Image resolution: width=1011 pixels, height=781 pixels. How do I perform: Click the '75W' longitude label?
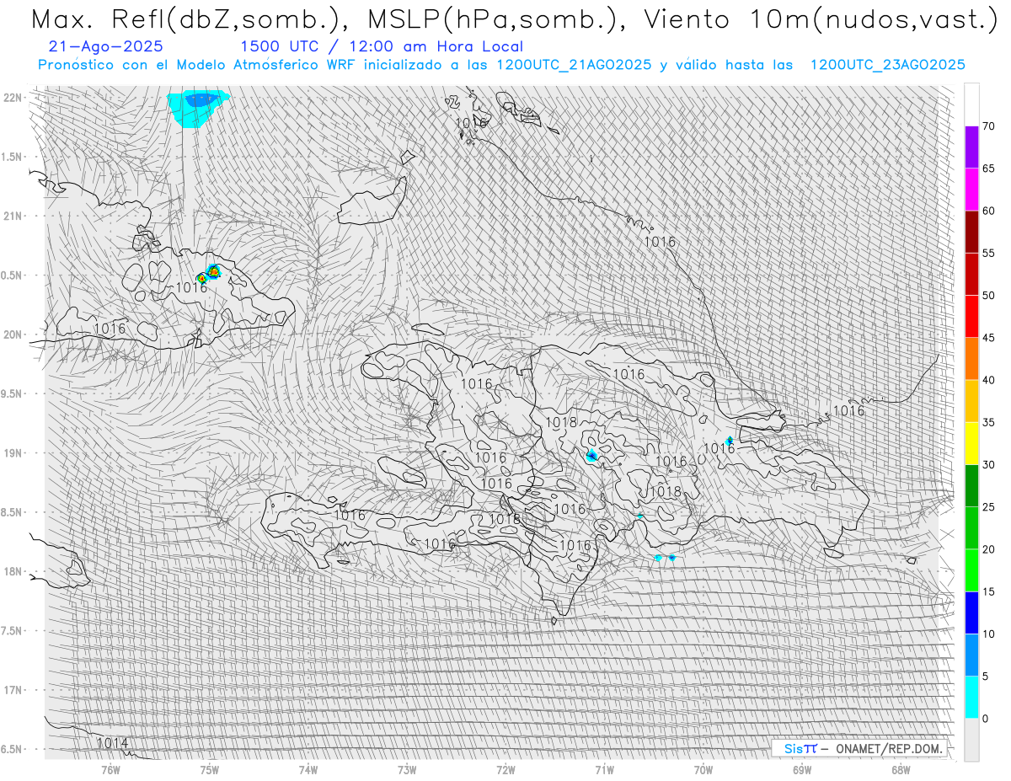click(x=210, y=769)
